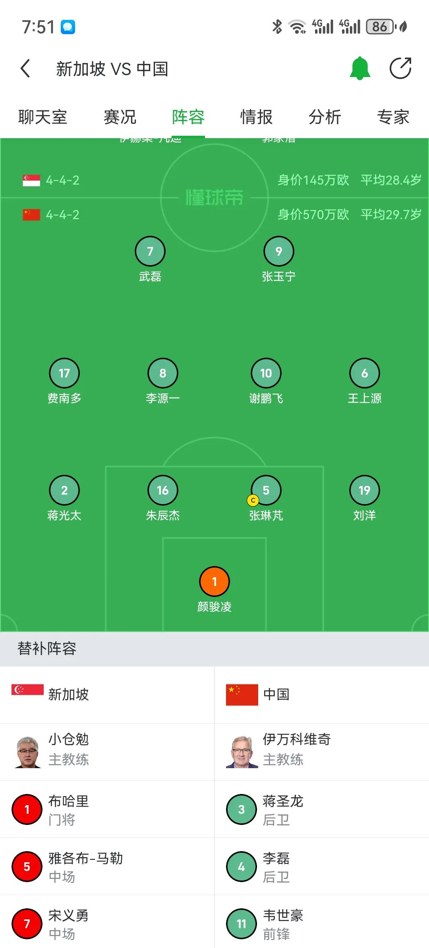This screenshot has width=429, height=948.
Task: Tap the Singapore flag next to 4-4-2
Action: pyautogui.click(x=31, y=179)
